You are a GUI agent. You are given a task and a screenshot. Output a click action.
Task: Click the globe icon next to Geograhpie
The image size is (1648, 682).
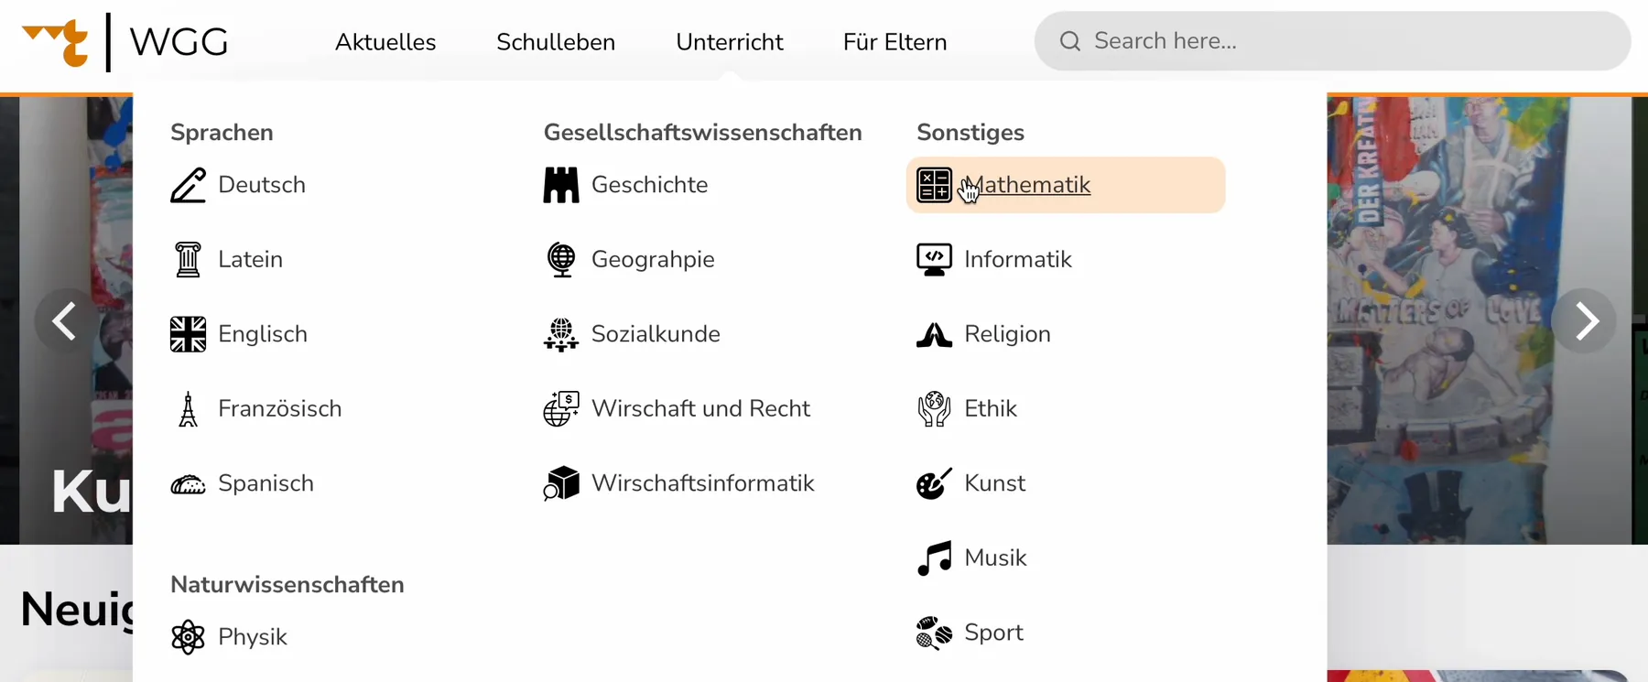click(x=560, y=259)
